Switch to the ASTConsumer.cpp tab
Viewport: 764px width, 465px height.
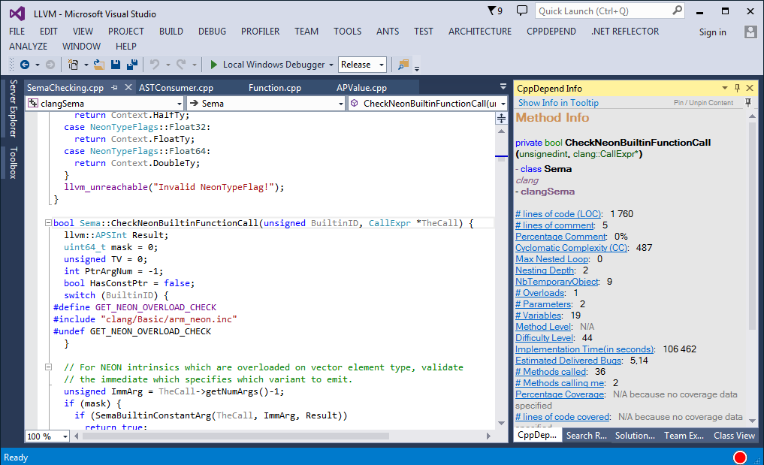pos(176,88)
